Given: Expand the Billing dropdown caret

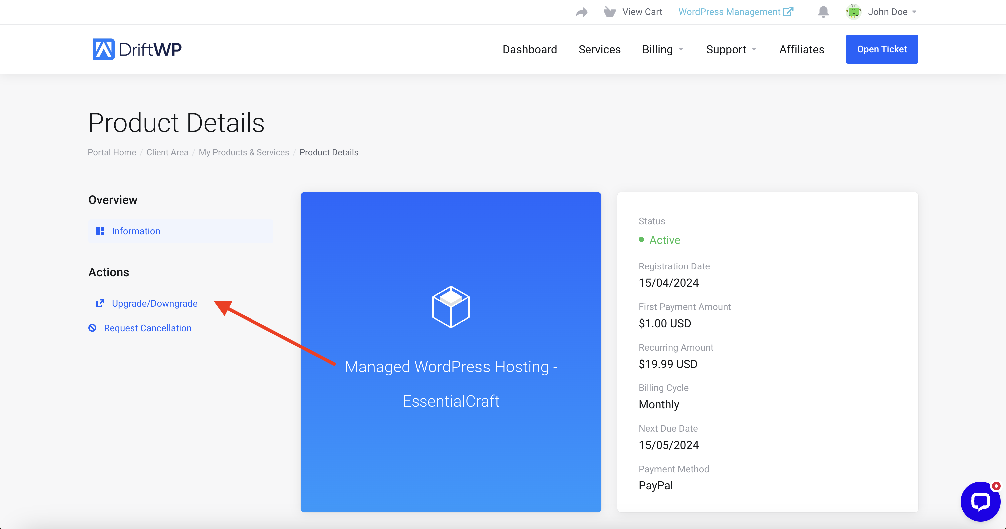Looking at the screenshot, I should click(x=681, y=49).
